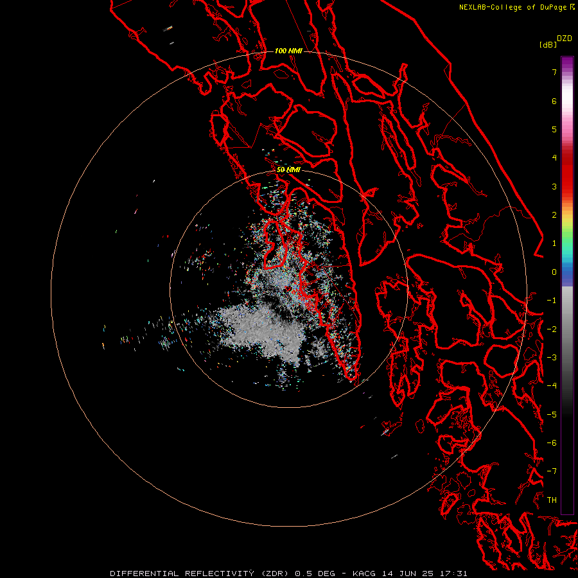This screenshot has height=578, width=578.
Task: Click the (ZDR) abbreviation in caption
Action: click(275, 574)
